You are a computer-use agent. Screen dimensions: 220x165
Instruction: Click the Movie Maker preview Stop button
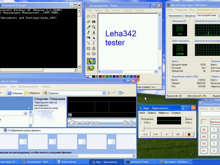[78, 123]
